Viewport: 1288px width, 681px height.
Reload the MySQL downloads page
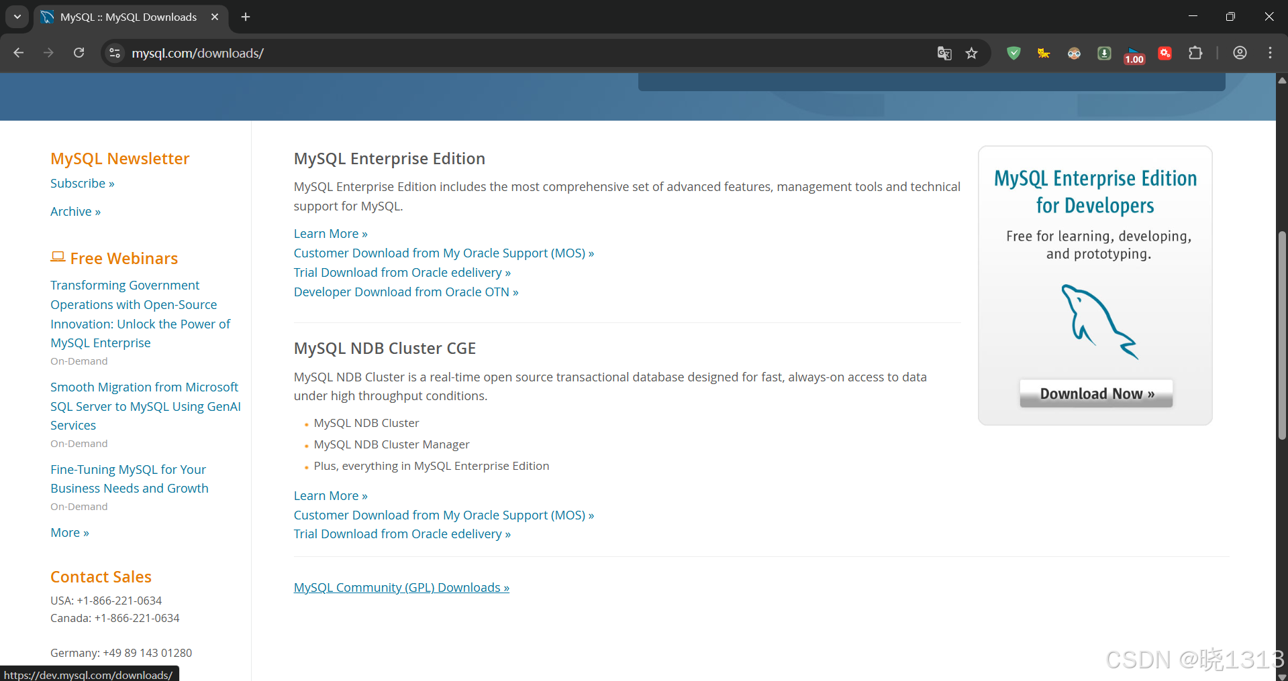click(x=79, y=53)
